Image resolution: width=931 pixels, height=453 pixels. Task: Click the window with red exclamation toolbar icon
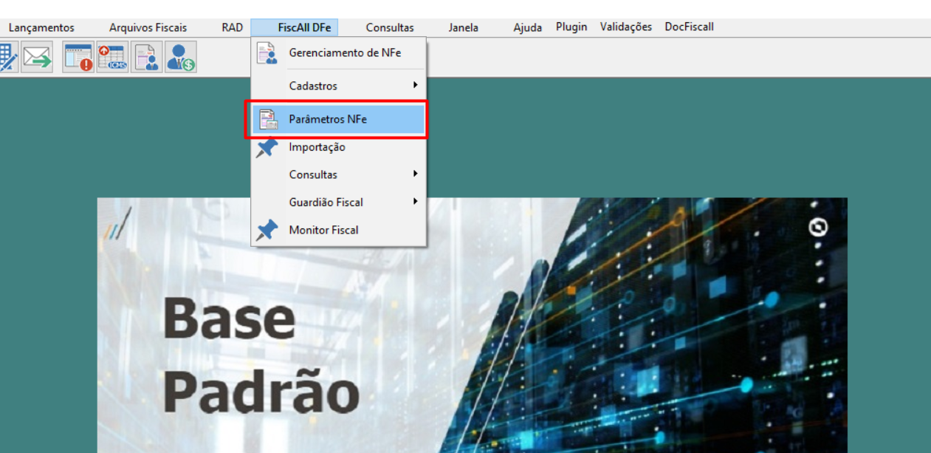click(x=78, y=58)
